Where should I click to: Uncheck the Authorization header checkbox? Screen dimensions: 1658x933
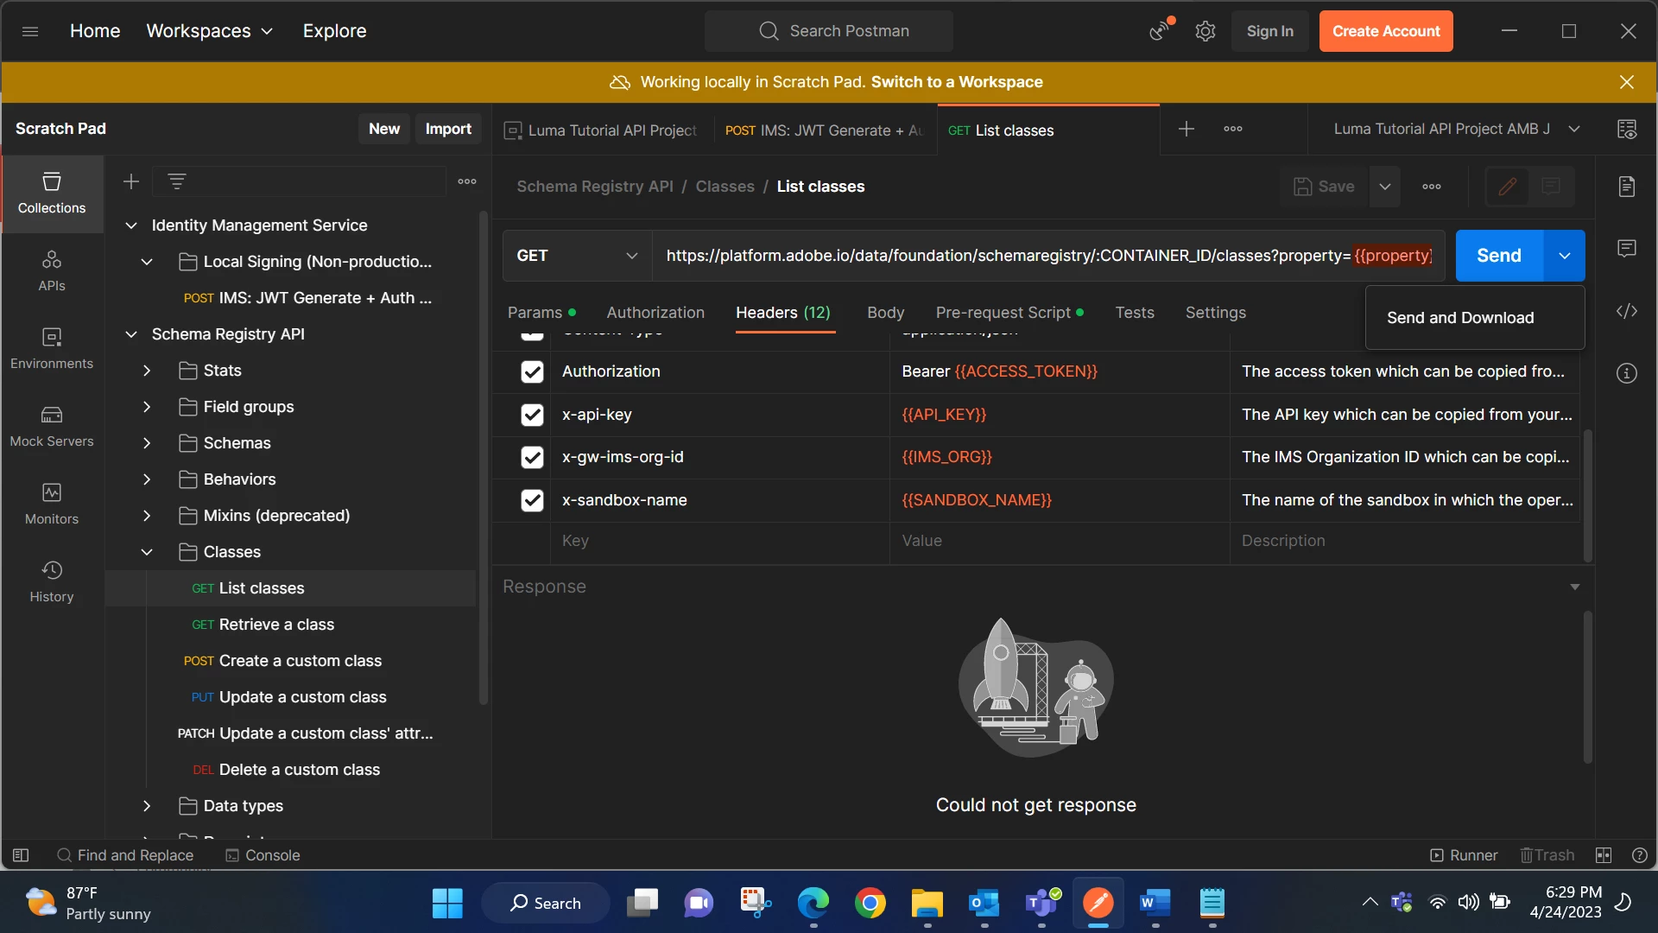[x=532, y=371]
